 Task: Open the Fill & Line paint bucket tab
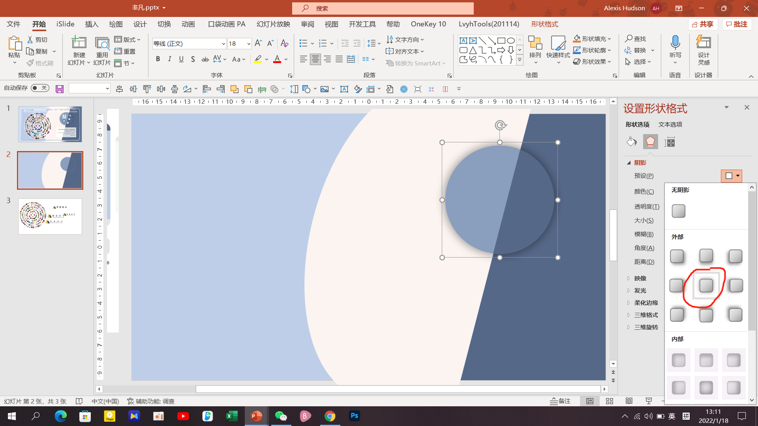click(x=631, y=142)
